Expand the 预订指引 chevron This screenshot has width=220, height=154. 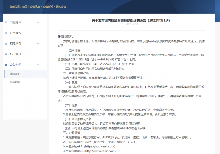pos(38,44)
